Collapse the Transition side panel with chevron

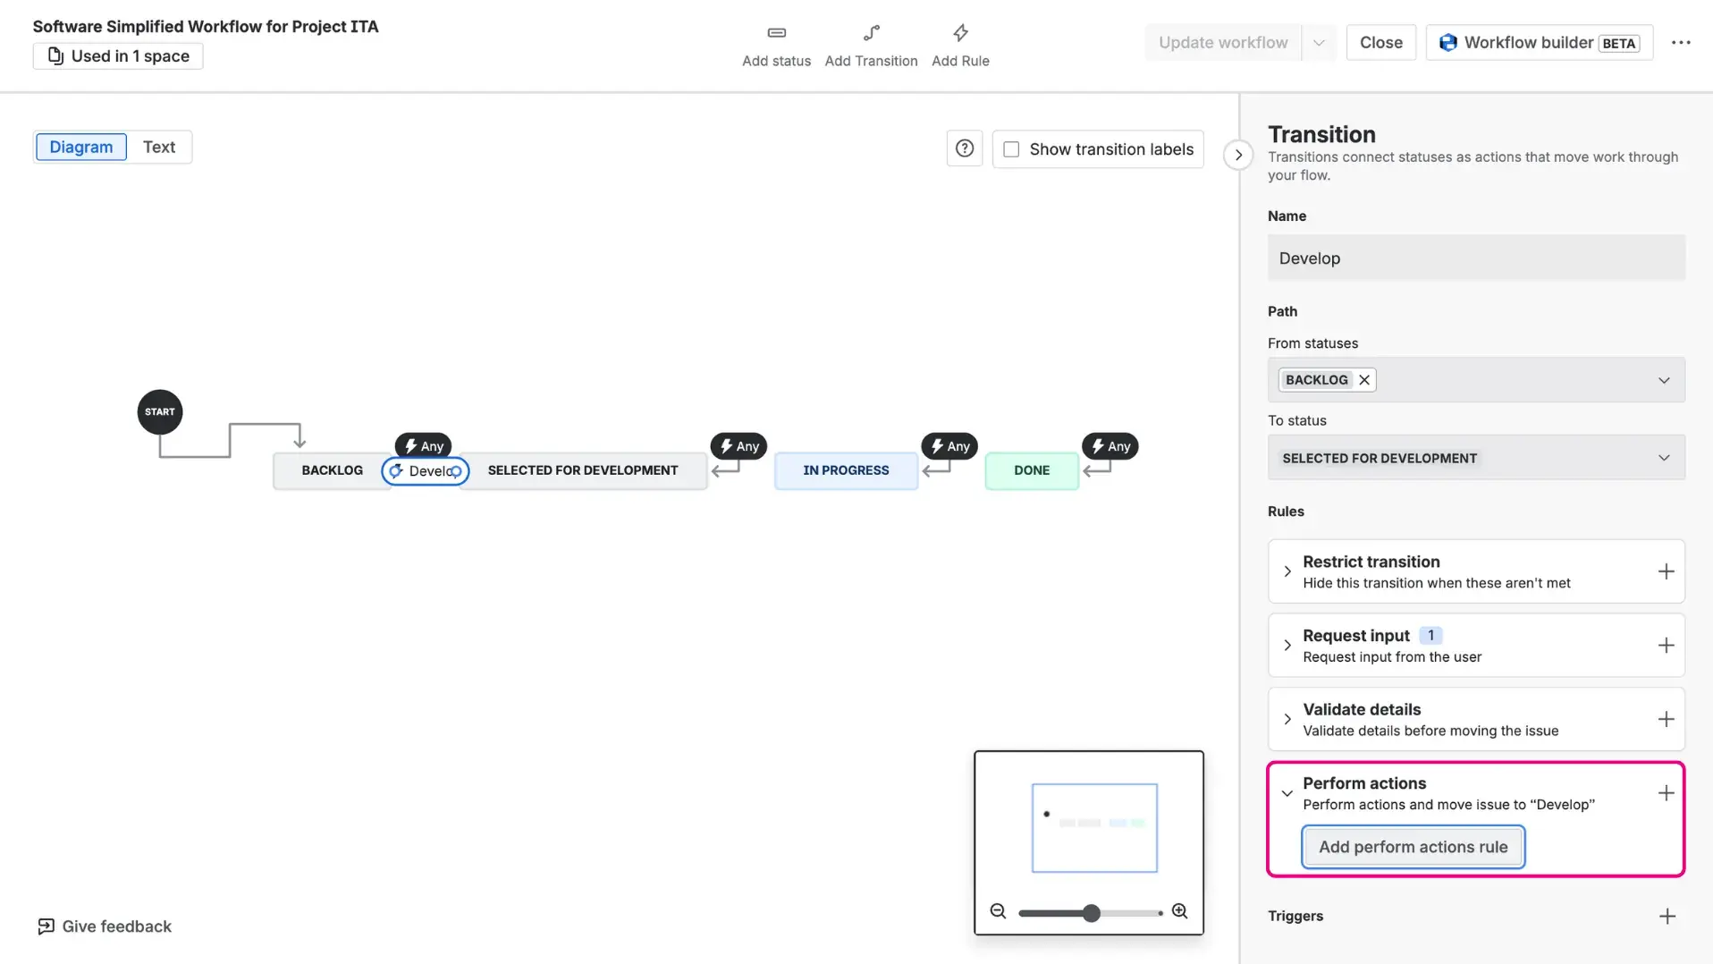pos(1237,154)
